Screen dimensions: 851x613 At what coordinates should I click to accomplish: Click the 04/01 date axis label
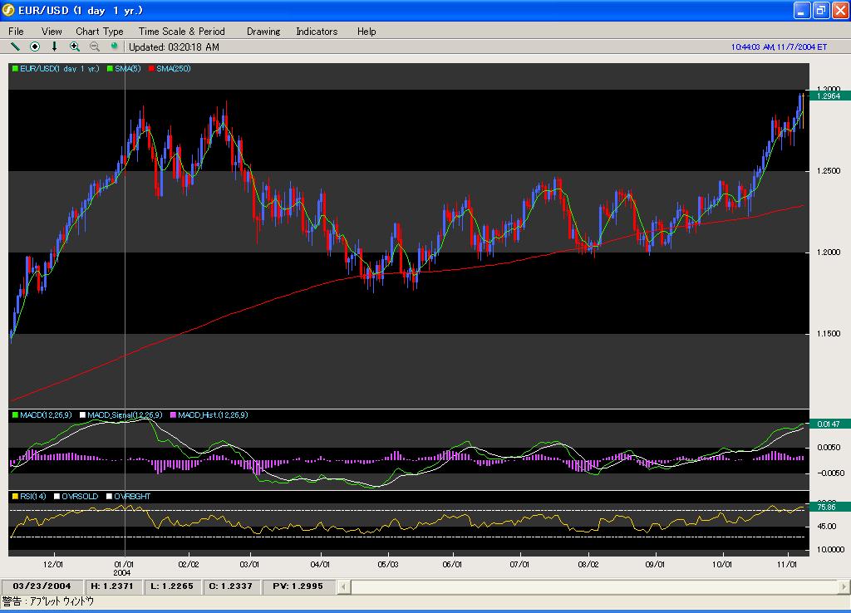point(320,564)
